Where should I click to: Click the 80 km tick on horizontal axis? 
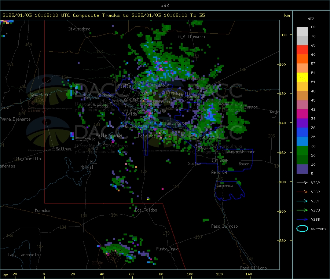point(161,274)
